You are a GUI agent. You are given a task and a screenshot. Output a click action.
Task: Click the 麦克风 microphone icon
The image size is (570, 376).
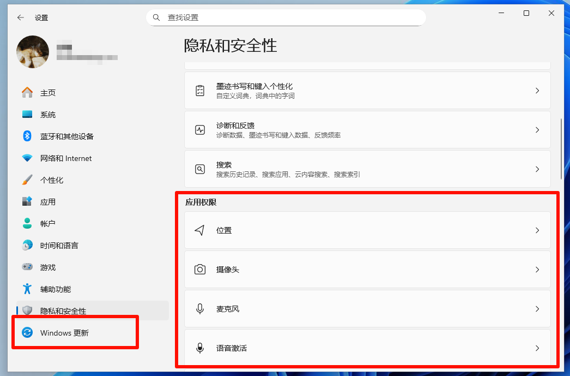[x=200, y=309]
